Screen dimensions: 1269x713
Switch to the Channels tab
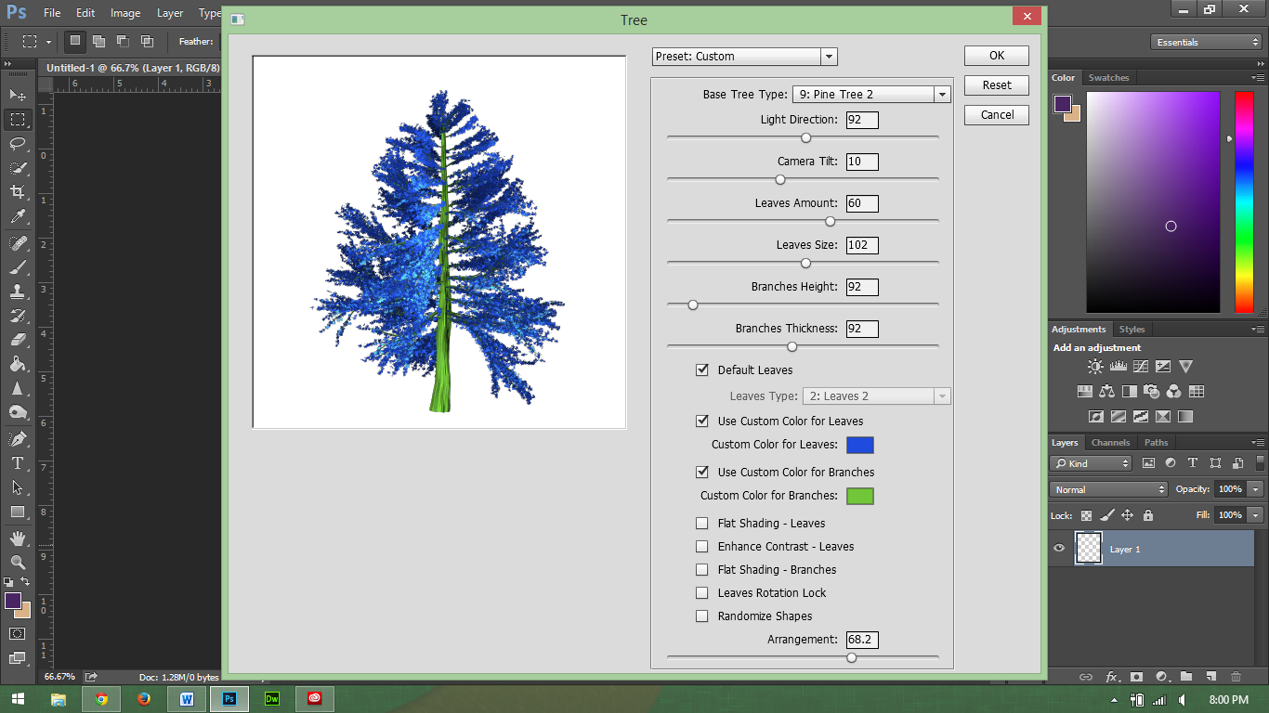coord(1110,443)
